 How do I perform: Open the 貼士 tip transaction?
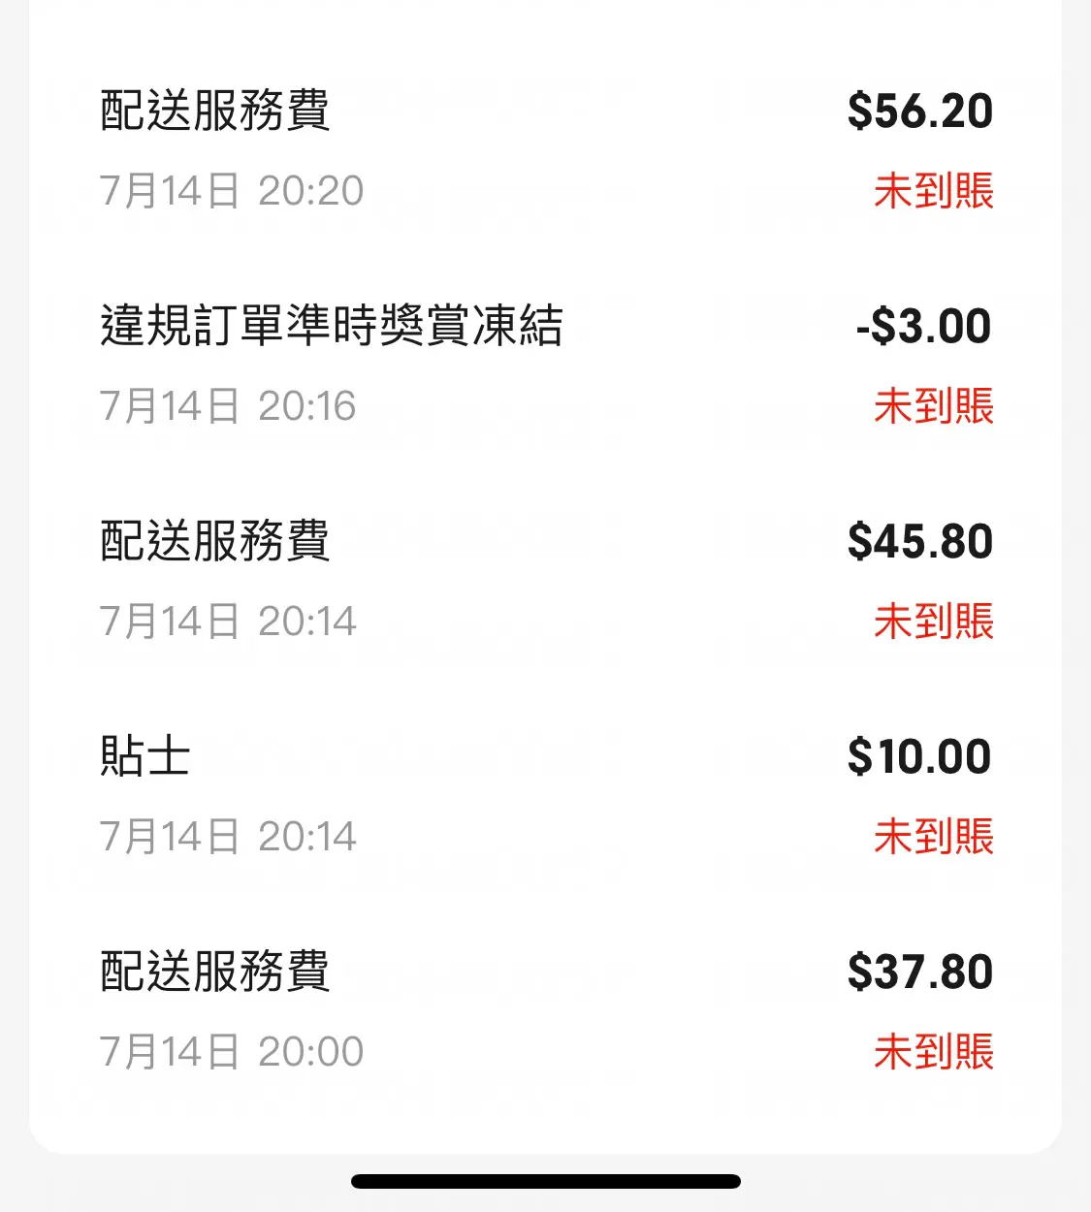pos(545,796)
